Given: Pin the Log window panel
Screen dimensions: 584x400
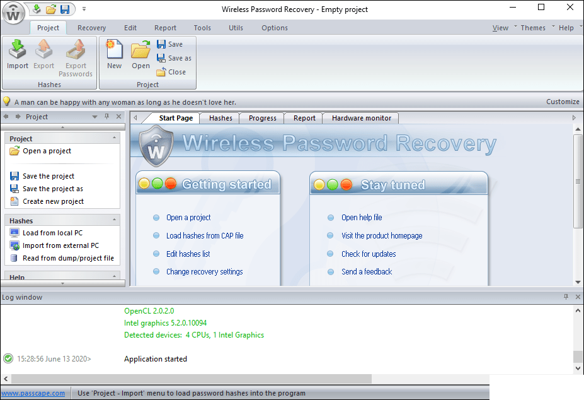Looking at the screenshot, I should tap(566, 297).
